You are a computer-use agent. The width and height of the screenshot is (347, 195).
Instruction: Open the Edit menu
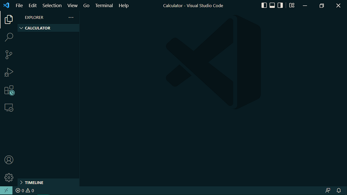(x=33, y=5)
